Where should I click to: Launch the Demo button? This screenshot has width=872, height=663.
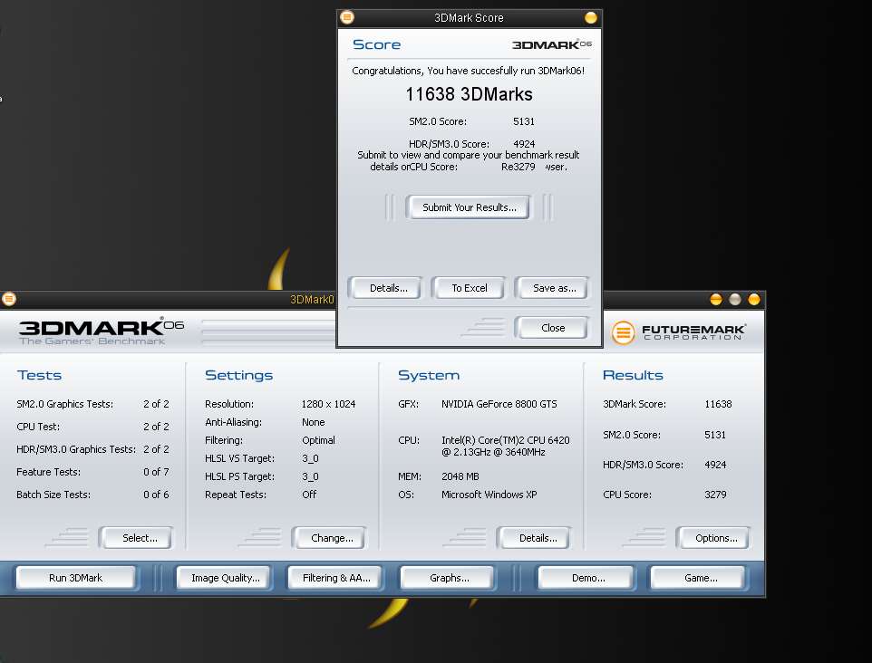pos(587,578)
